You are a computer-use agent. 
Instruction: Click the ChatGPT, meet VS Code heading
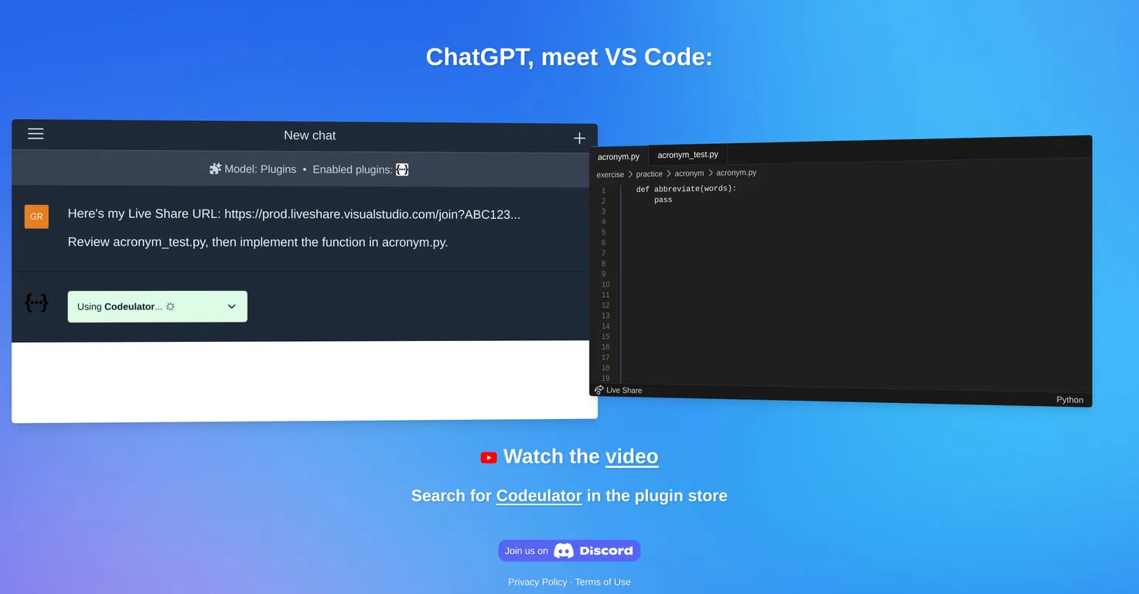coord(569,57)
